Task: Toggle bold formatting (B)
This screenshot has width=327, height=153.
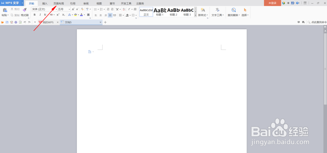Action: point(35,15)
